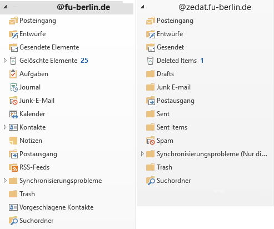Click the Deleted Items trash bin icon

click(150, 61)
